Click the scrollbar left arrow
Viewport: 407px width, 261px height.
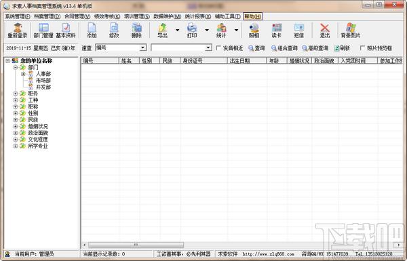point(85,245)
